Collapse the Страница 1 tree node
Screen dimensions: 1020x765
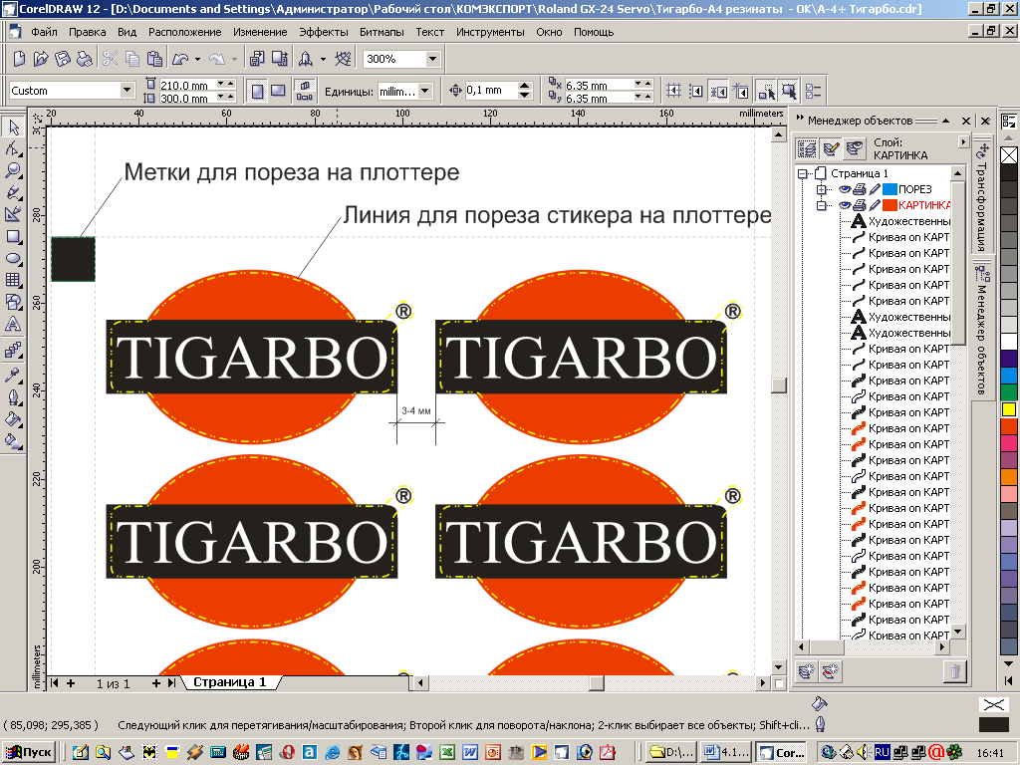[x=802, y=173]
